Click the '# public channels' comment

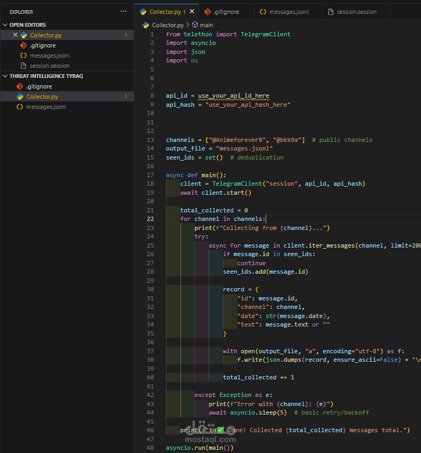[342, 140]
